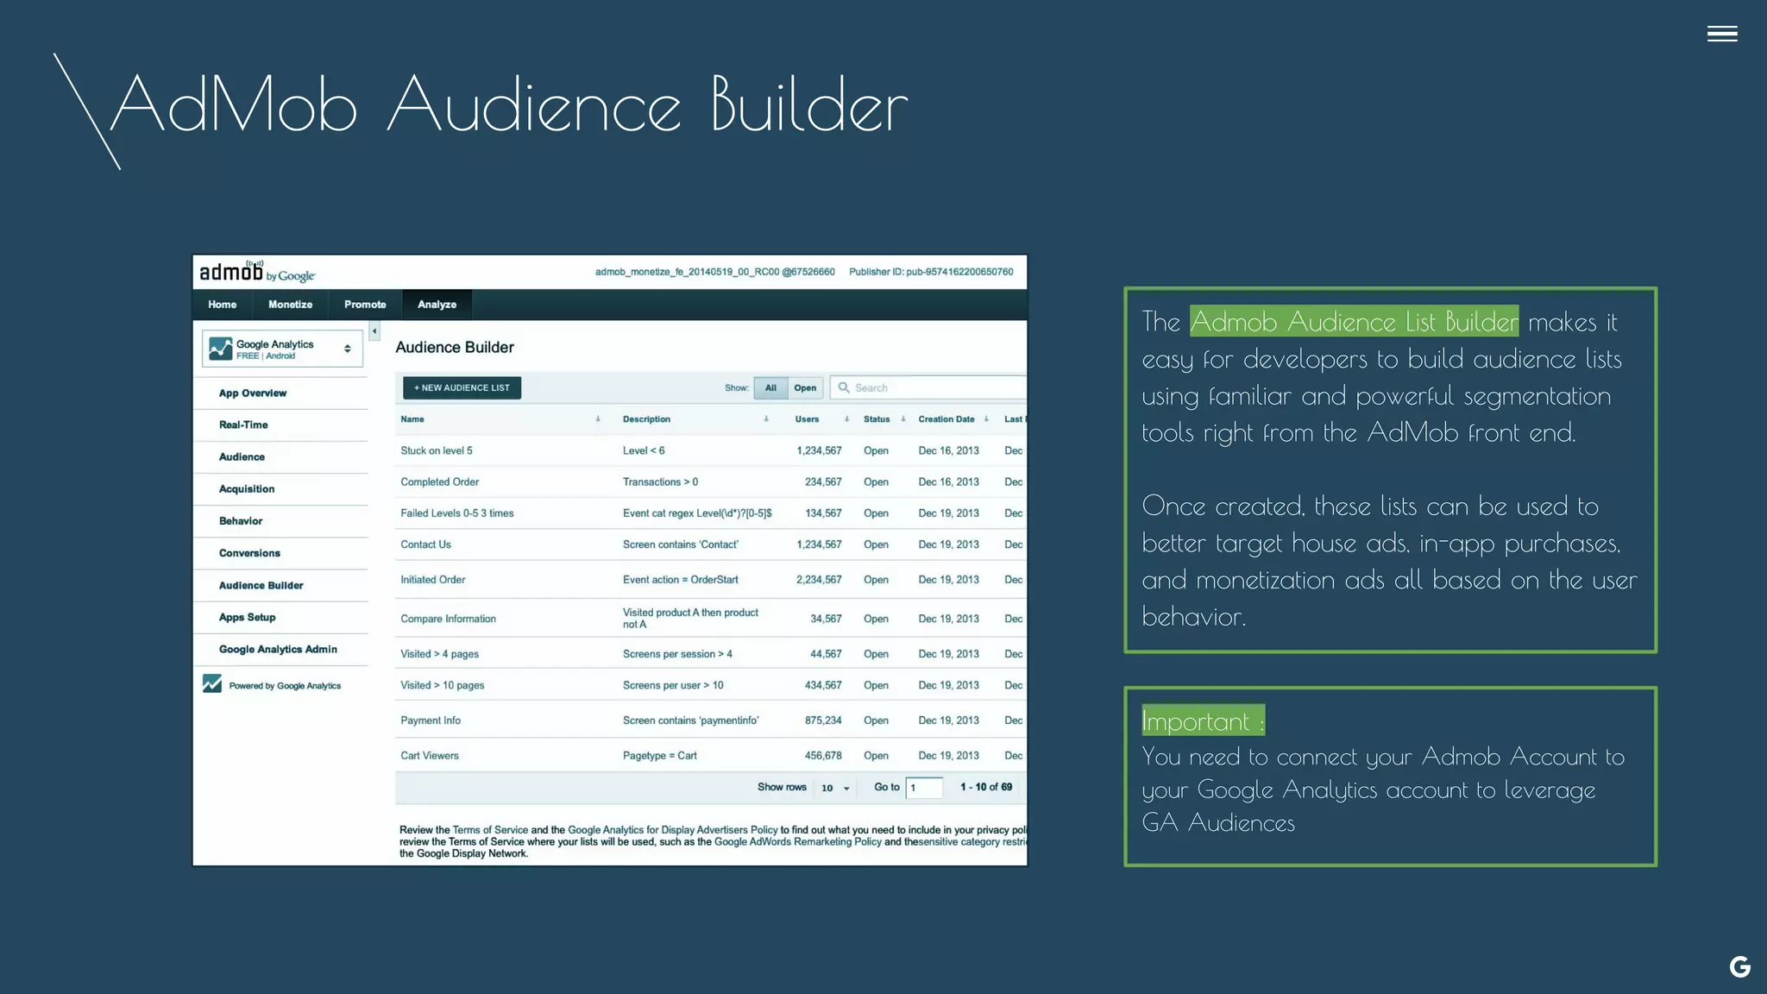Collapse the sidebar with the arrow handle
1767x994 pixels.
click(374, 331)
